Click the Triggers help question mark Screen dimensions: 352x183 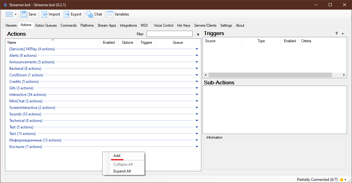pyautogui.click(x=336, y=33)
